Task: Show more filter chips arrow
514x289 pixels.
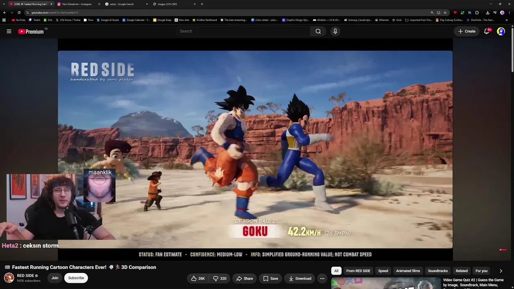Action: (501, 271)
